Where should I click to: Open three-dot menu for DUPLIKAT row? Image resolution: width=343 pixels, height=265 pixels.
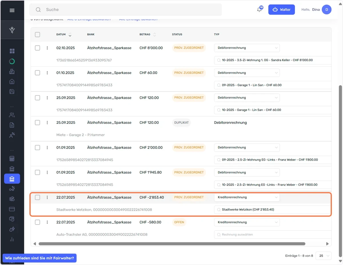pos(47,123)
